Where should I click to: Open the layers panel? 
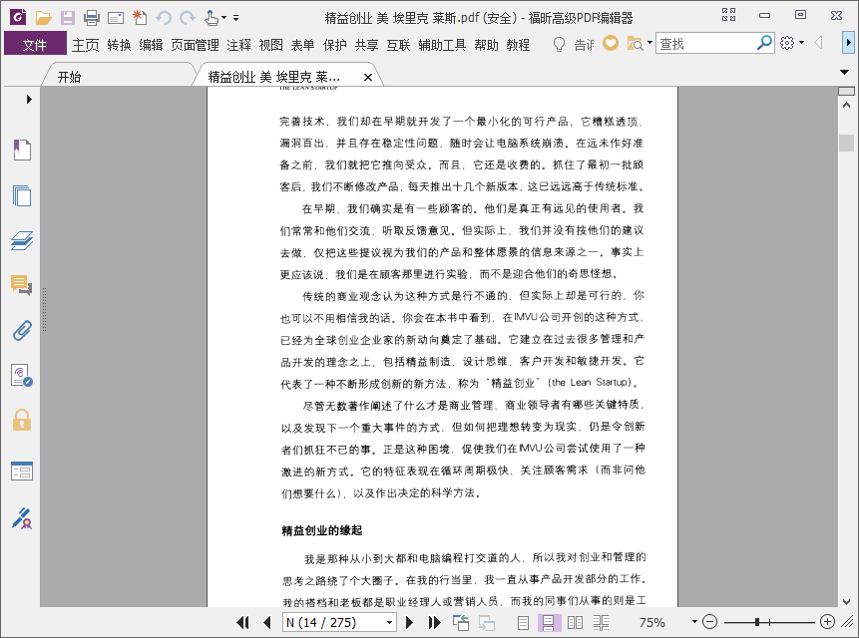click(22, 240)
